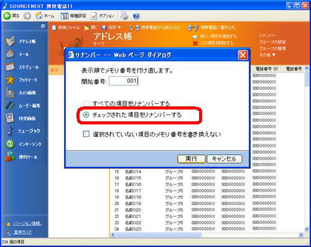Click 携帯電話に書き込む icon
This screenshot has width=311, height=247.
[x=193, y=27]
